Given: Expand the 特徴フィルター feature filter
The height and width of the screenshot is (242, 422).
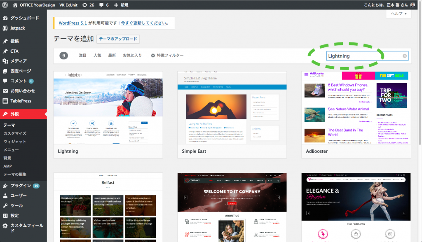Looking at the screenshot, I should tap(167, 56).
